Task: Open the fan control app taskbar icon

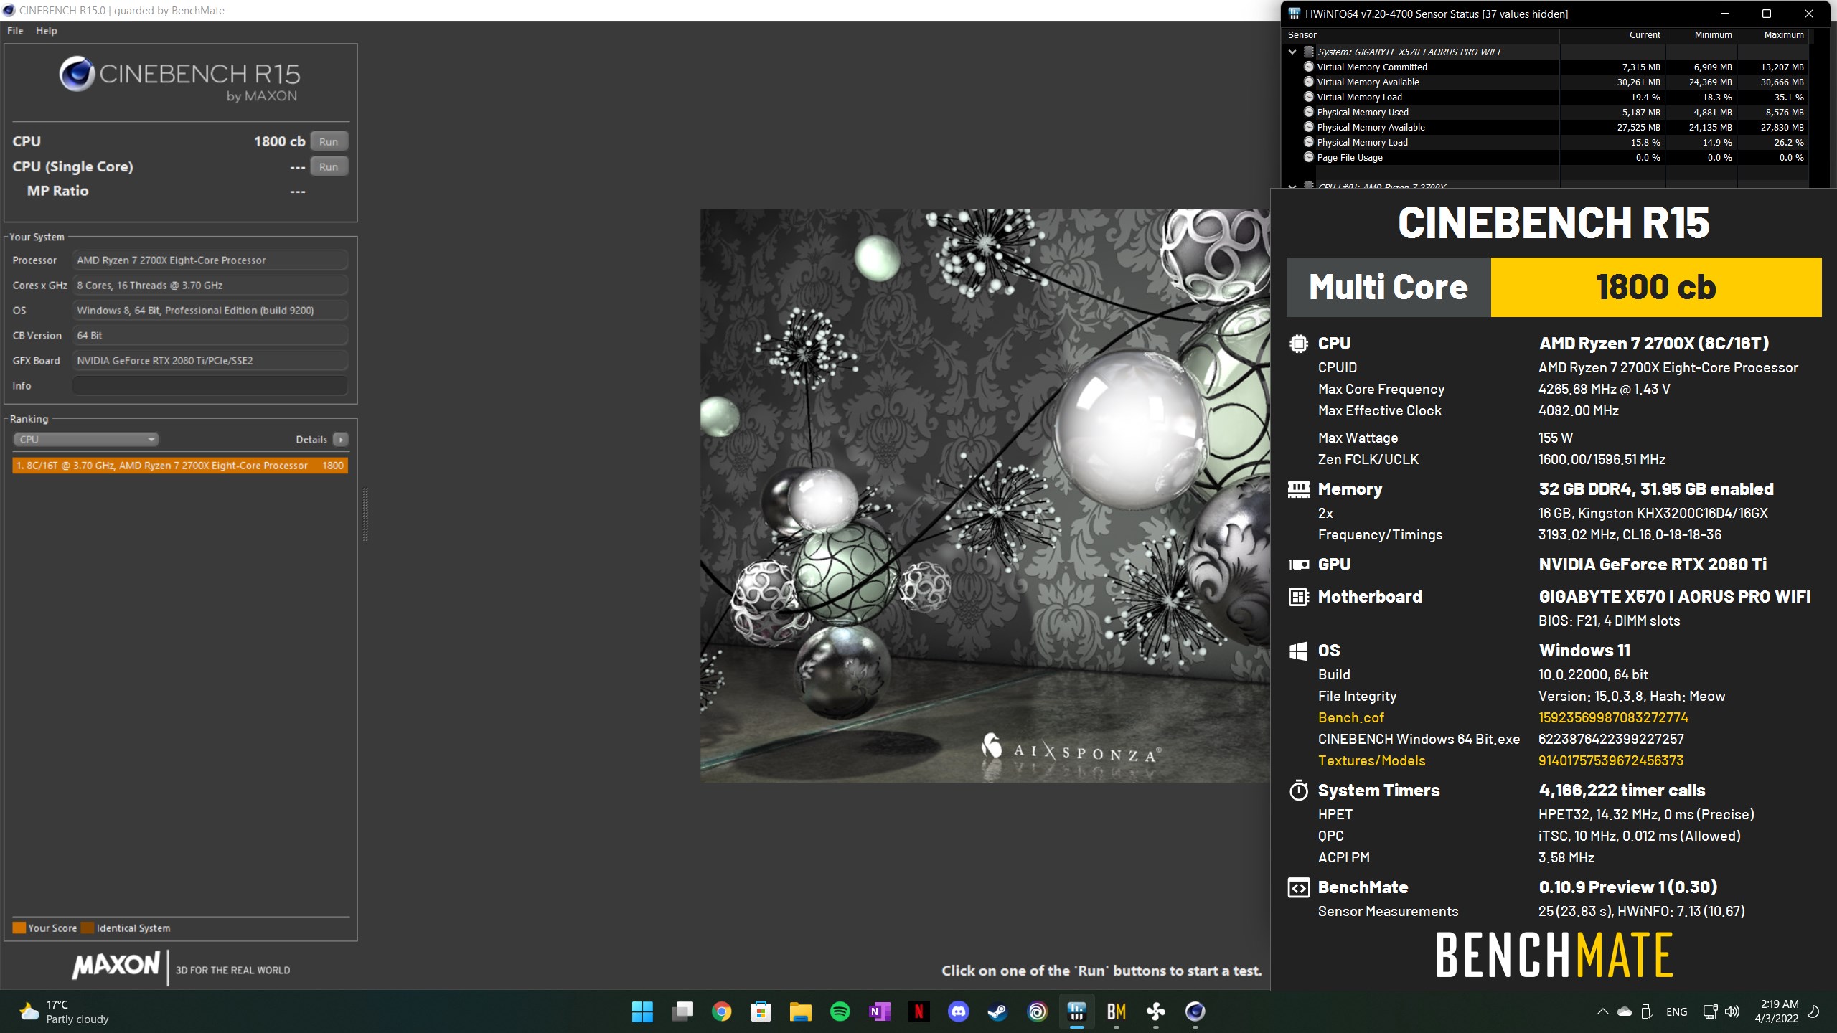Action: 1155,1011
